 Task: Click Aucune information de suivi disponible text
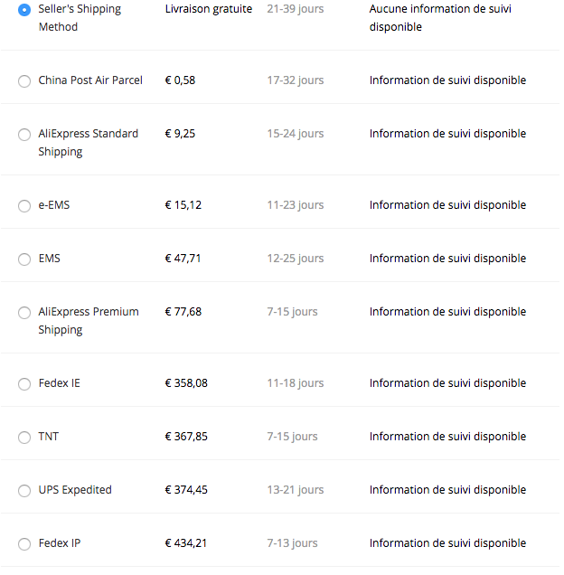[x=440, y=17]
